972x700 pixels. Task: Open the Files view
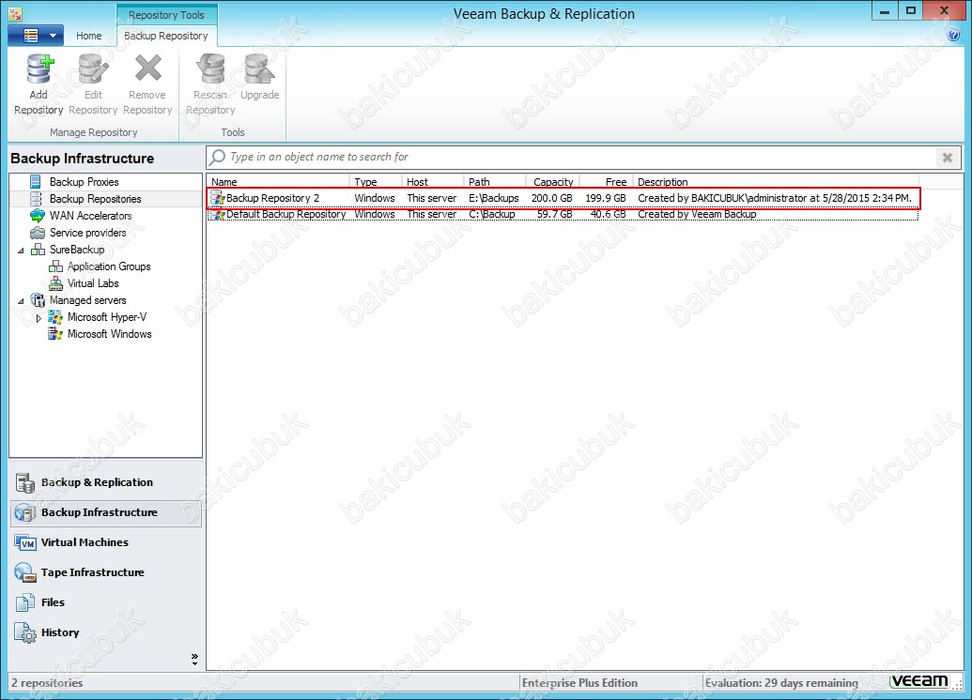tap(106, 602)
